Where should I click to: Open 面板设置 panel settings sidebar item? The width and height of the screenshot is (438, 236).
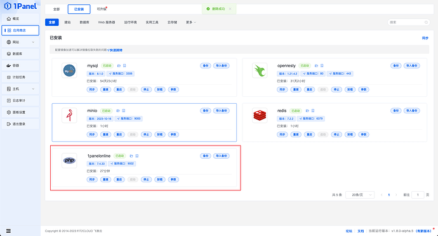[20, 112]
